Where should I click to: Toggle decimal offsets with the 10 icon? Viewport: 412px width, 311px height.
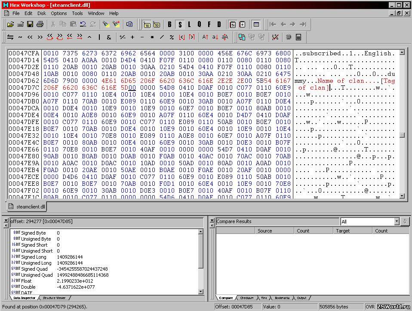pos(157,24)
